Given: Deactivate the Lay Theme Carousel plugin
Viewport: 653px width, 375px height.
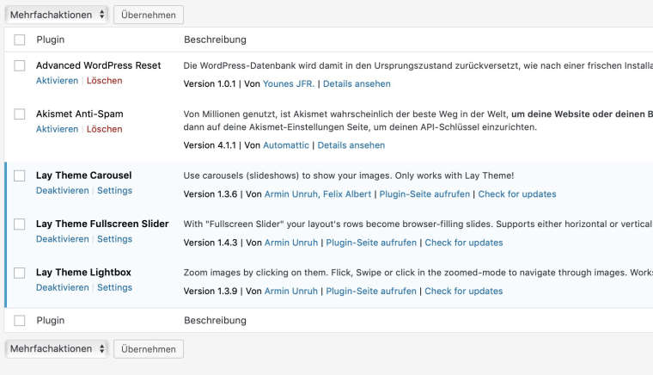Looking at the screenshot, I should tap(62, 191).
